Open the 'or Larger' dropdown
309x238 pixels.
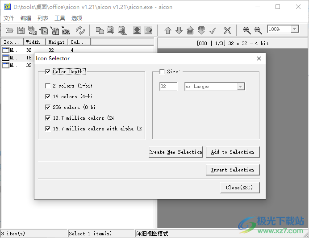(x=240, y=87)
